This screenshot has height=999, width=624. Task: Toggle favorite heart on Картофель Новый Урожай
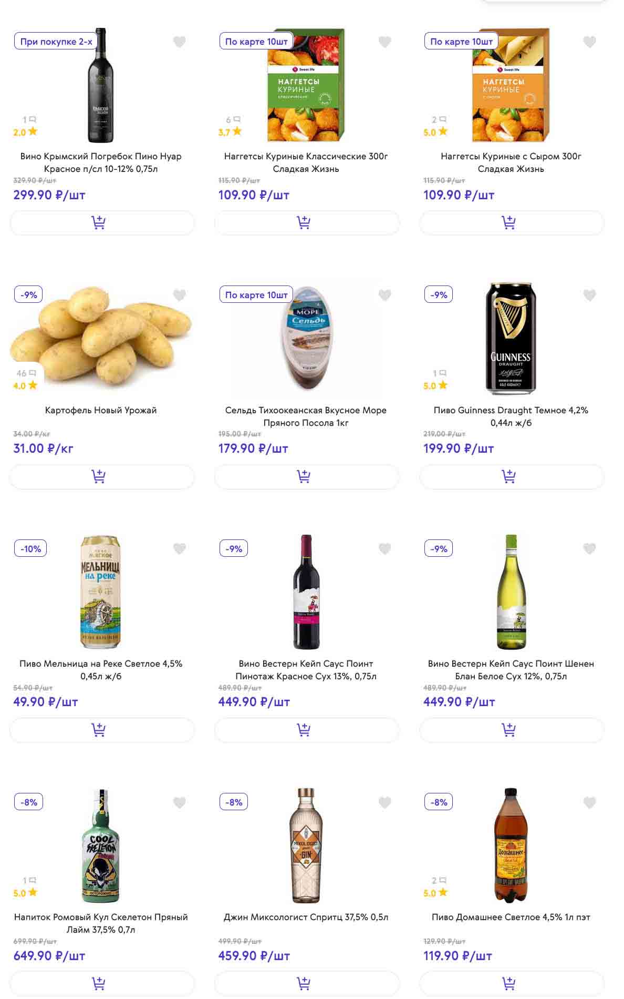point(180,295)
